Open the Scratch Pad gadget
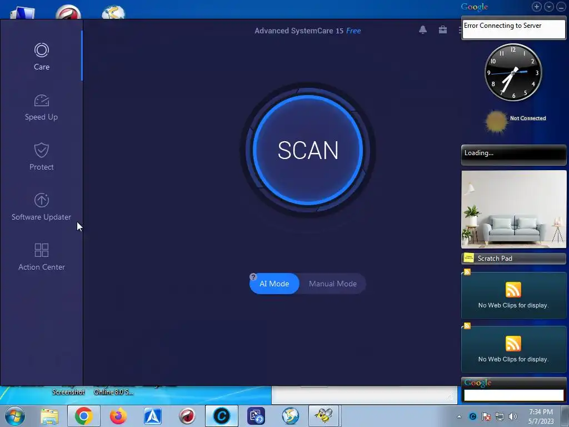 513,258
